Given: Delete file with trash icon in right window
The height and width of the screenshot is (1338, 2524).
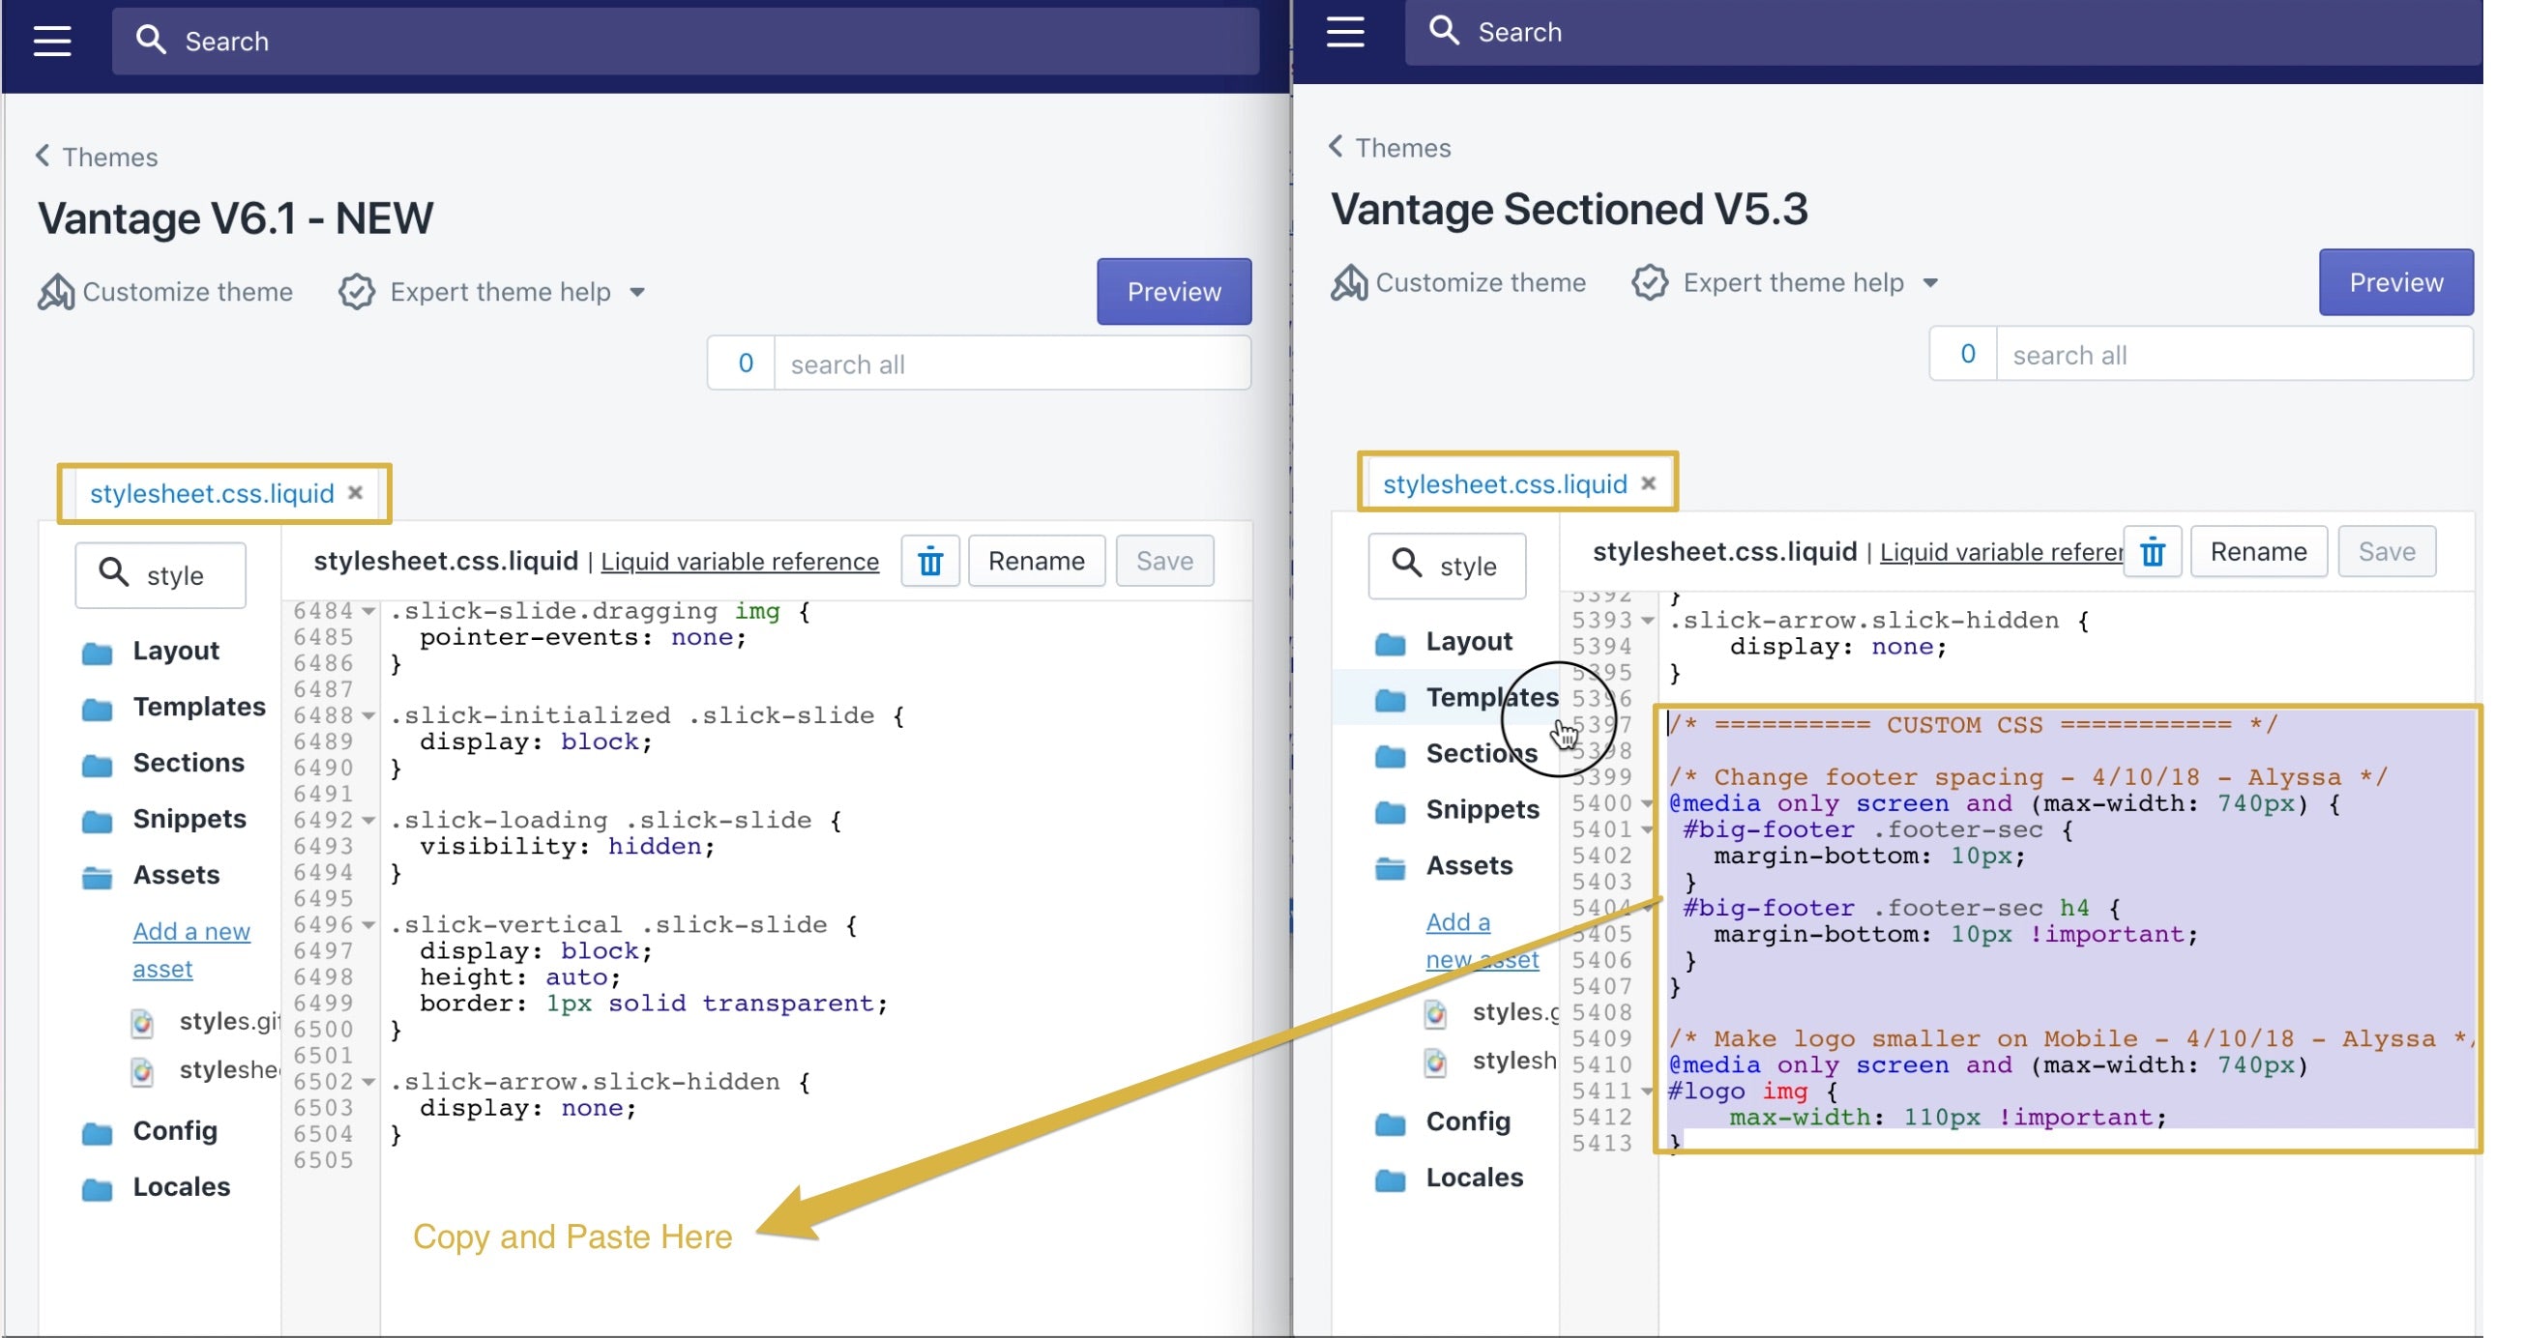Looking at the screenshot, I should [2152, 551].
